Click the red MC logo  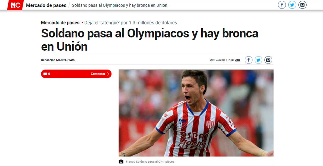point(15,5)
